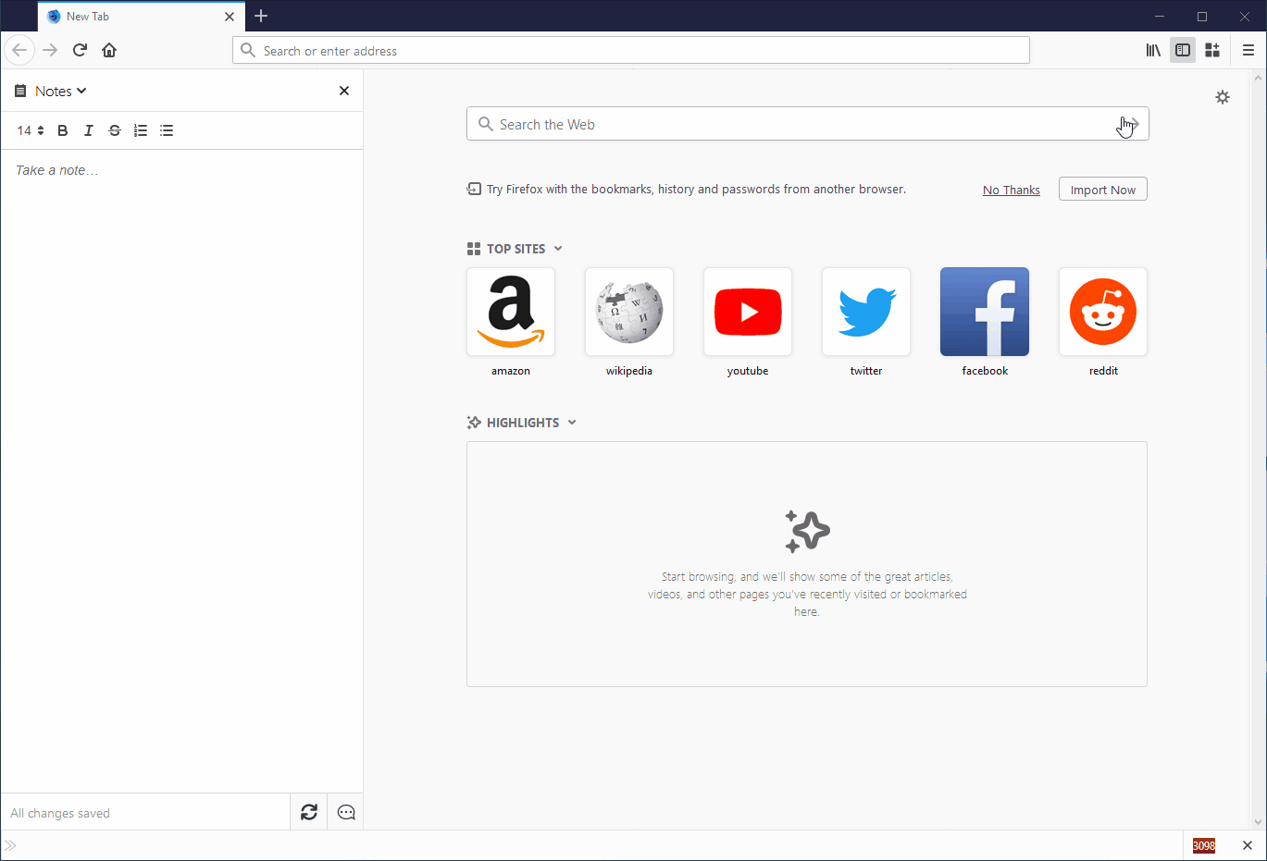Image resolution: width=1267 pixels, height=861 pixels.
Task: Apply italic formatting to note text
Action: 88,130
